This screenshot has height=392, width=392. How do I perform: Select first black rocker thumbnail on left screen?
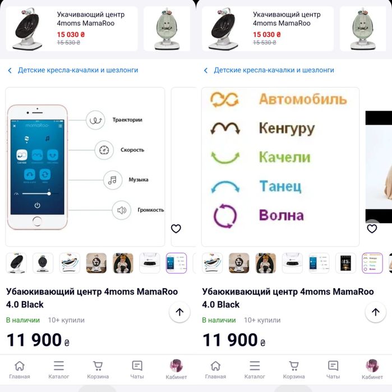[x=16, y=263]
